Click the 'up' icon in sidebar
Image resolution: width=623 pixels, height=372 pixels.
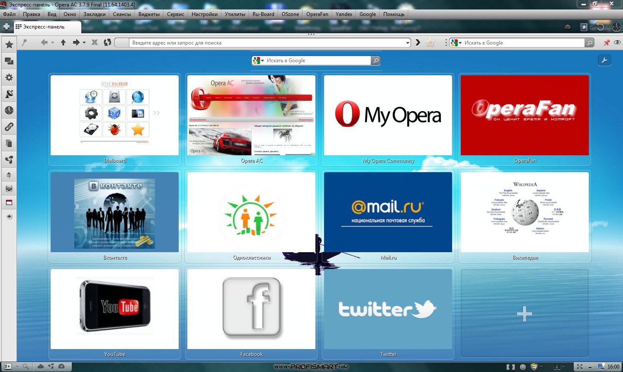[x=9, y=175]
